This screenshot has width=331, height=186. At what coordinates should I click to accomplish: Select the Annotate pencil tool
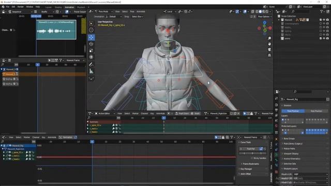pos(91,64)
